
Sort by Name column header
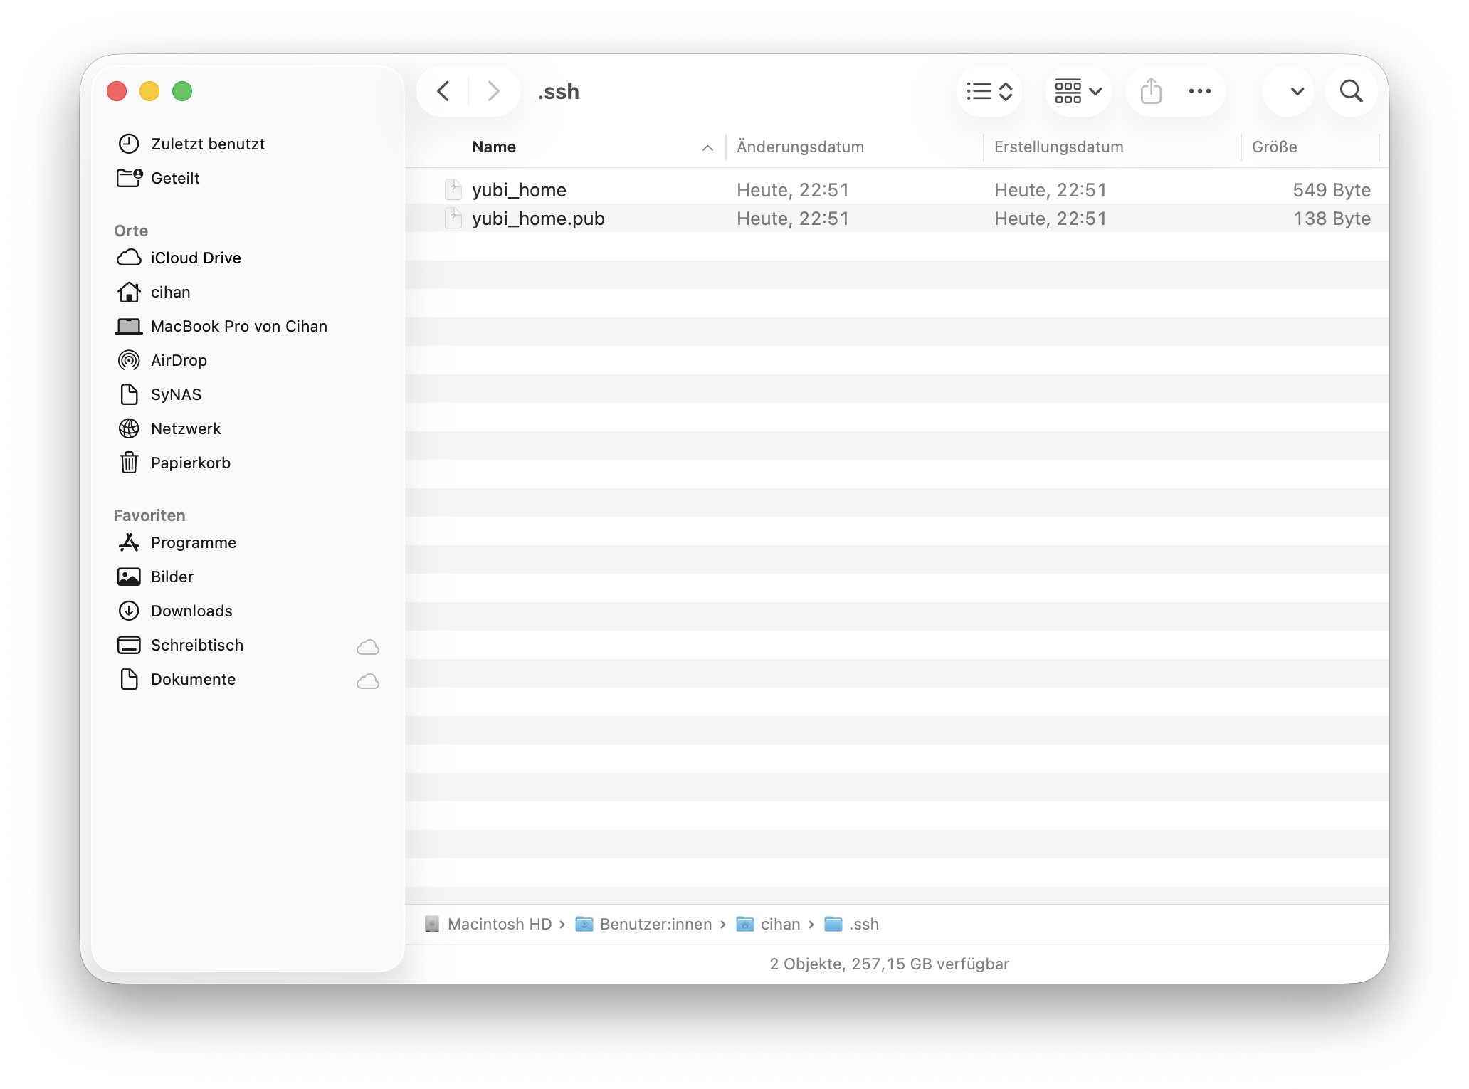coord(494,147)
